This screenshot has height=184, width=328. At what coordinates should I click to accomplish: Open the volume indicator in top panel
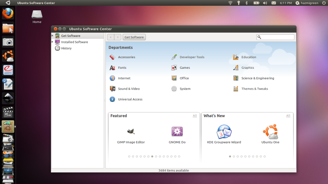point(265,3)
